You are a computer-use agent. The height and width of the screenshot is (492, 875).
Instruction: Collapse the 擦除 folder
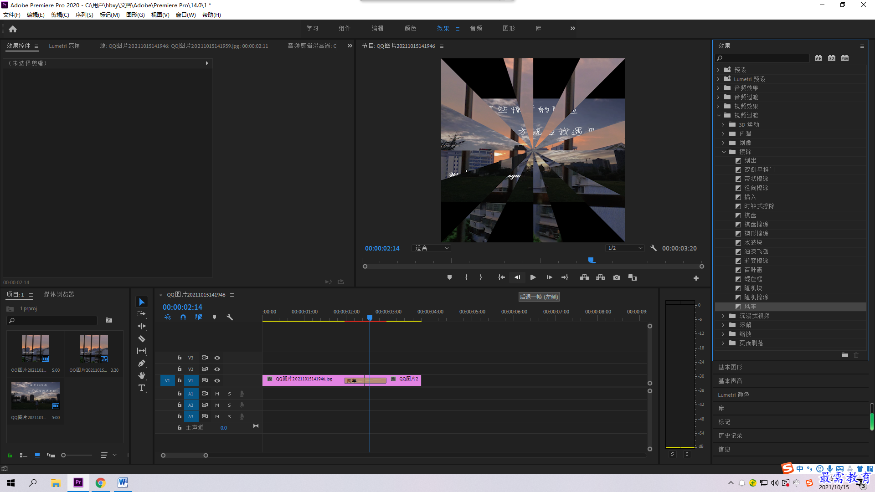pos(724,152)
